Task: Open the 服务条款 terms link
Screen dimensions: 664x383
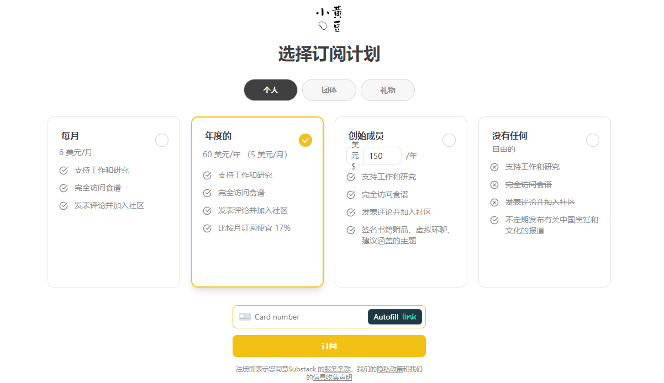Action: point(338,369)
